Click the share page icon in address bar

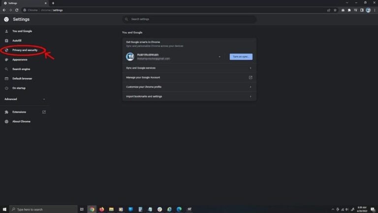tap(329, 10)
